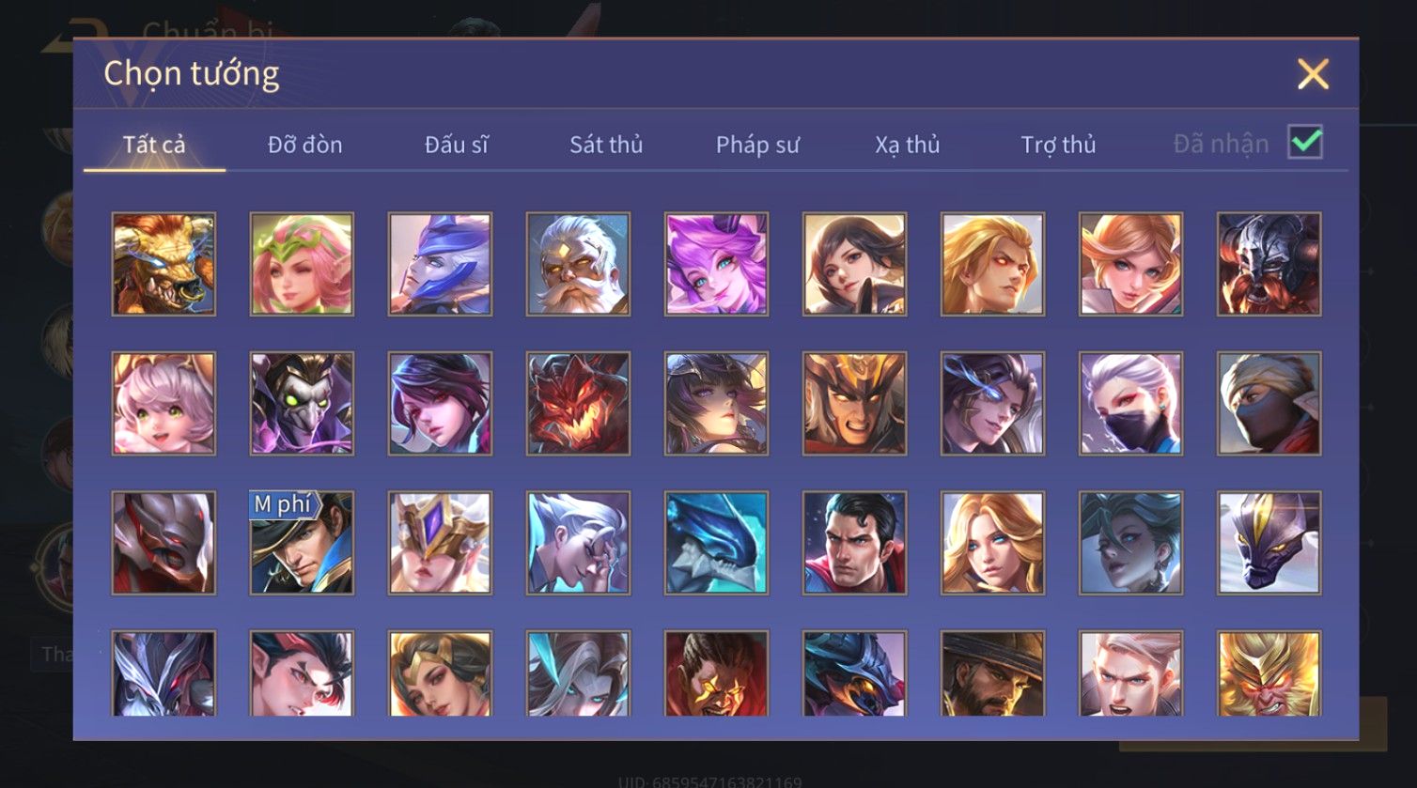Image resolution: width=1417 pixels, height=788 pixels.
Task: Select the masked silver-haired ninja hero
Action: coord(1130,404)
